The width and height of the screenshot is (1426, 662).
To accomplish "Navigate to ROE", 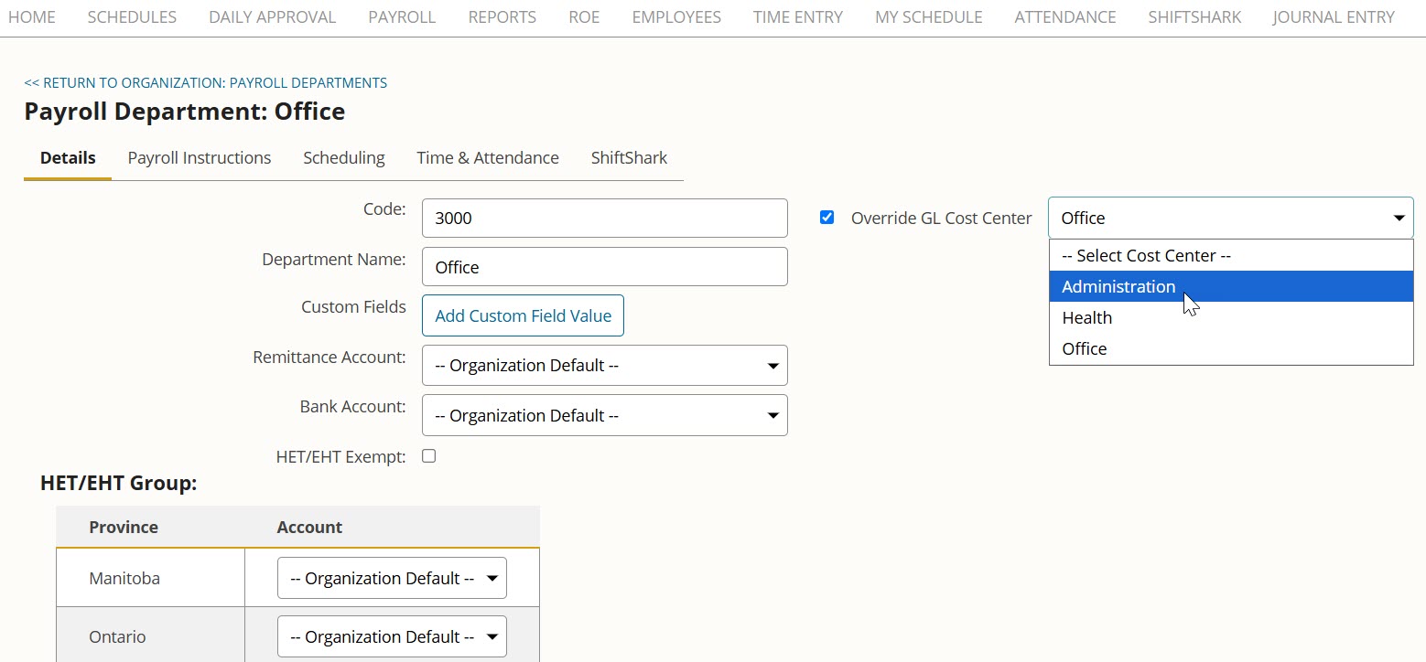I will (x=584, y=17).
